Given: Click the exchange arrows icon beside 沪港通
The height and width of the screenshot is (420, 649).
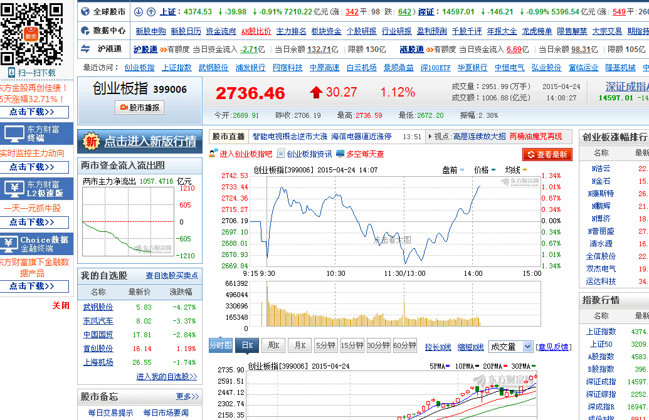Looking at the screenshot, I should [85, 49].
